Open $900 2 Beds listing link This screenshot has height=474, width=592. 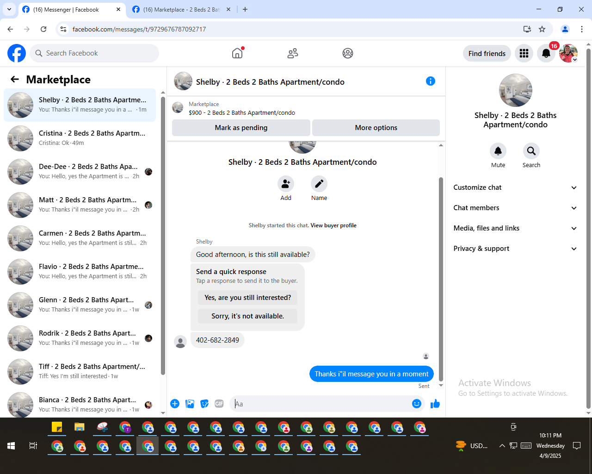point(242,112)
